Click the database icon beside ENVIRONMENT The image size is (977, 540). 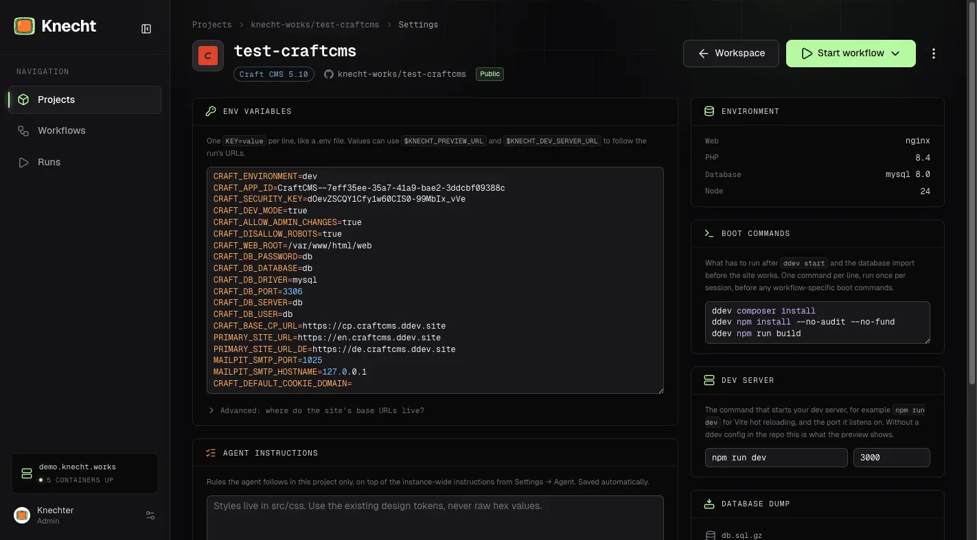709,111
